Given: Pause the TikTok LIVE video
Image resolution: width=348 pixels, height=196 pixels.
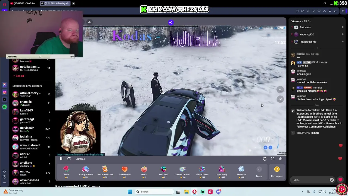Looking at the screenshot, I should coord(61,159).
